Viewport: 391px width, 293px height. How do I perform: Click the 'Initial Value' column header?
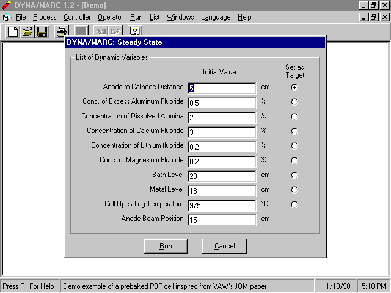(219, 72)
